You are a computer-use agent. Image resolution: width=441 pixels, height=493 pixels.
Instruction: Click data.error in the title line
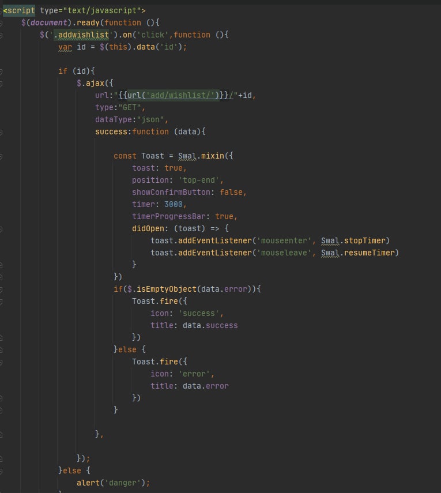[x=206, y=386]
